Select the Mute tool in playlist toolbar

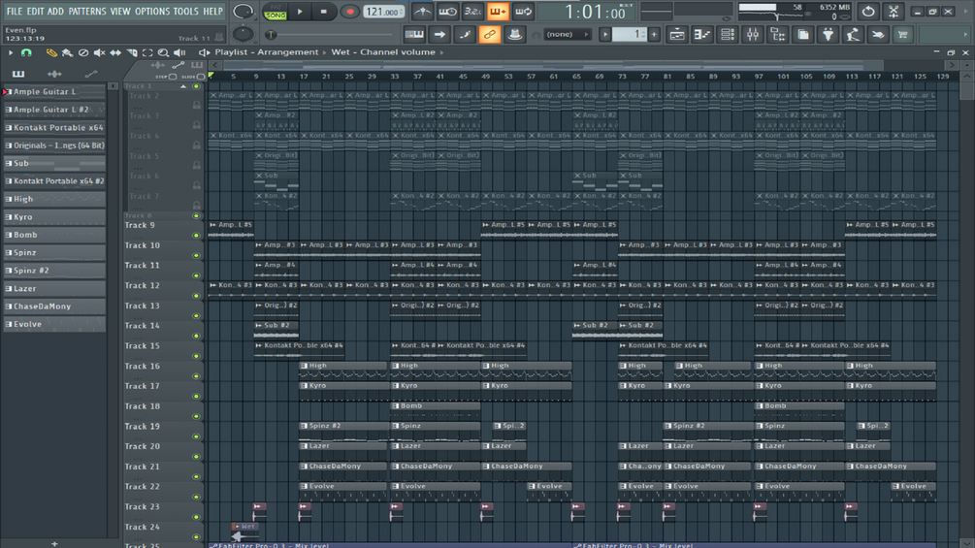100,52
